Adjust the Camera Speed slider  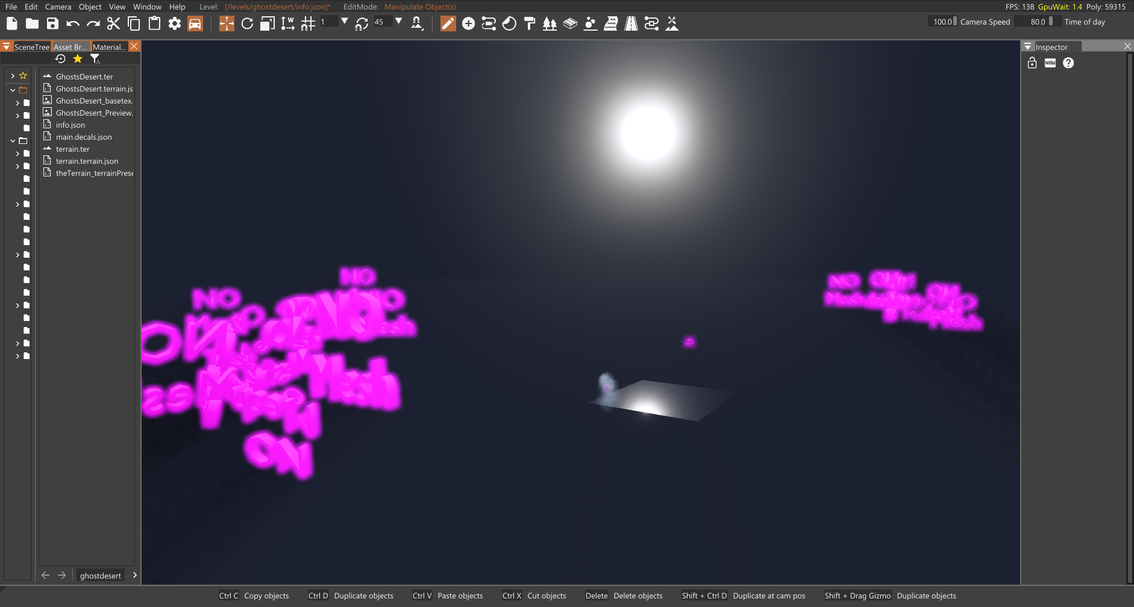(x=942, y=22)
